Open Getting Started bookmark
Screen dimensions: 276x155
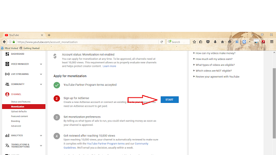coord(30,48)
